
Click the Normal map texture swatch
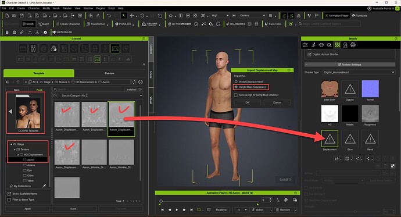click(370, 88)
